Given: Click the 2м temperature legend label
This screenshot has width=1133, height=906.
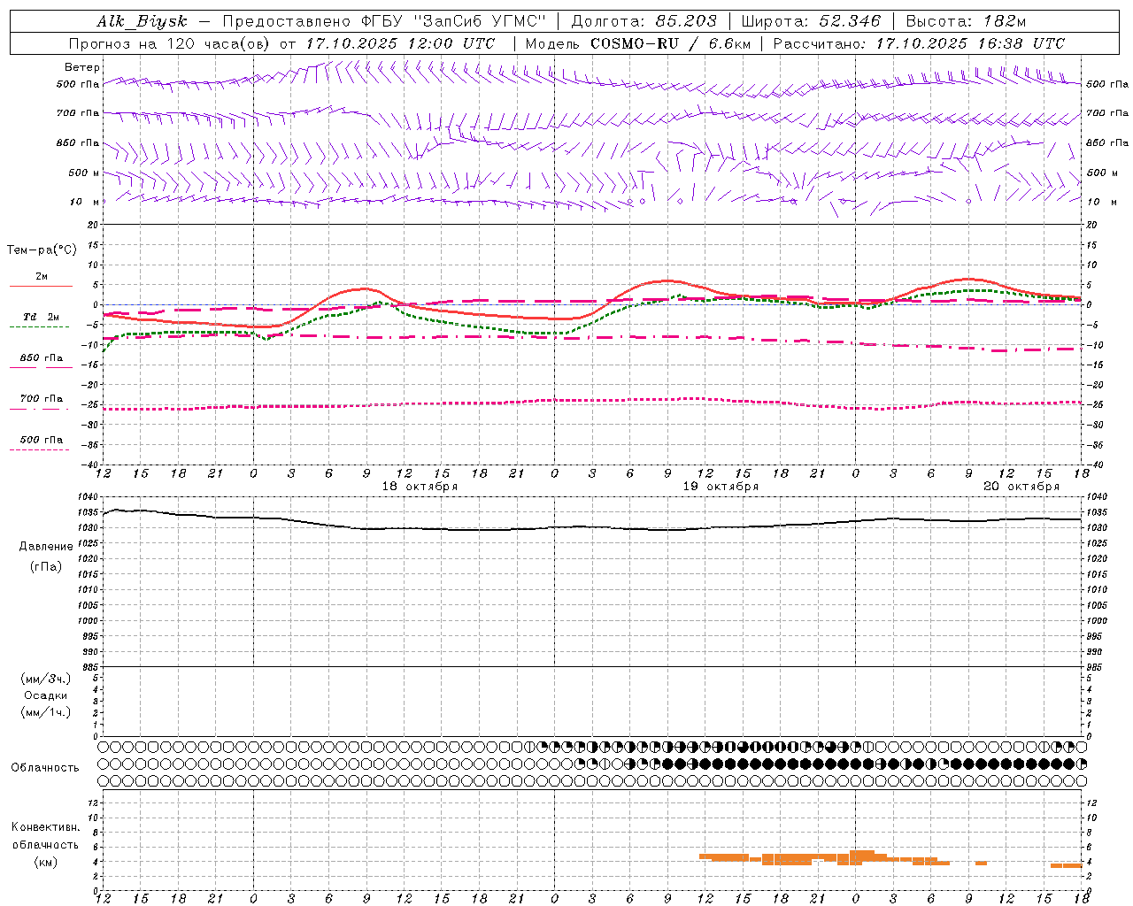Looking at the screenshot, I should 42,276.
